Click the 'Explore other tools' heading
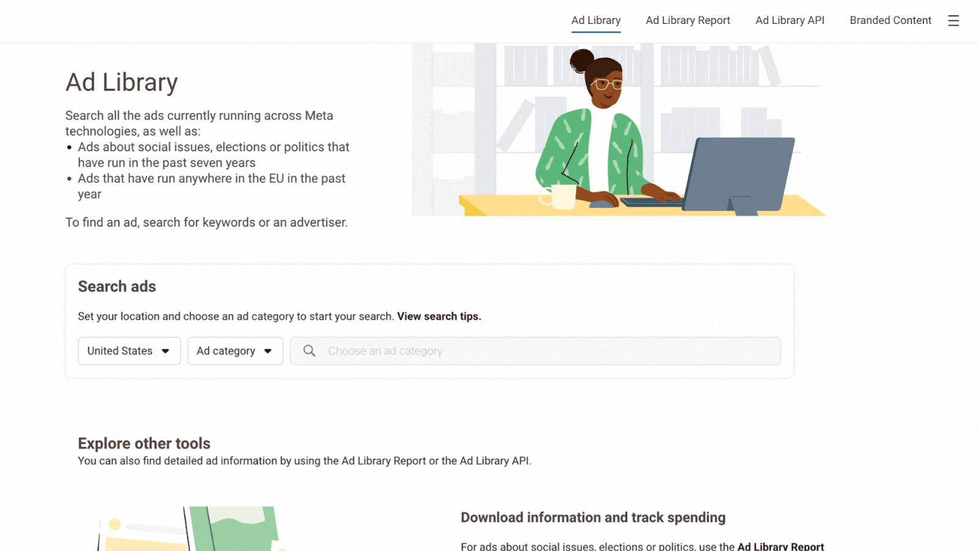This screenshot has height=551, width=979. (x=144, y=443)
